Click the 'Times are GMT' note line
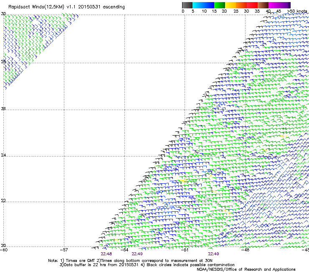 pyautogui.click(x=130, y=261)
